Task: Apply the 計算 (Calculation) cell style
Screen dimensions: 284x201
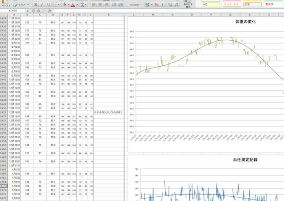Action: tap(252, 4)
